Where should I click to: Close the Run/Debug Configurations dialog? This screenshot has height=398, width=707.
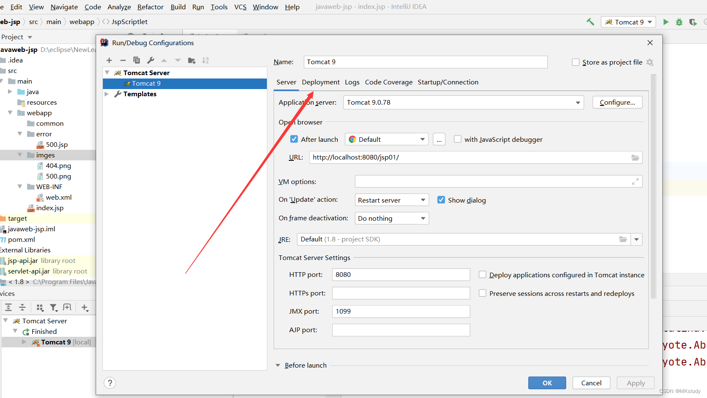pos(650,43)
